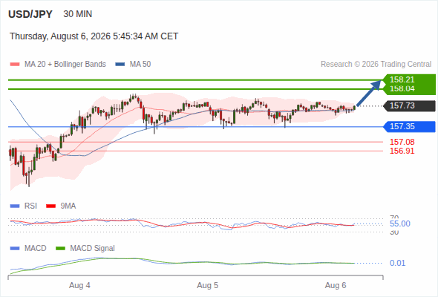Click the blue RSI legend swatch
Image resolution: width=438 pixels, height=297 pixels.
click(15, 206)
